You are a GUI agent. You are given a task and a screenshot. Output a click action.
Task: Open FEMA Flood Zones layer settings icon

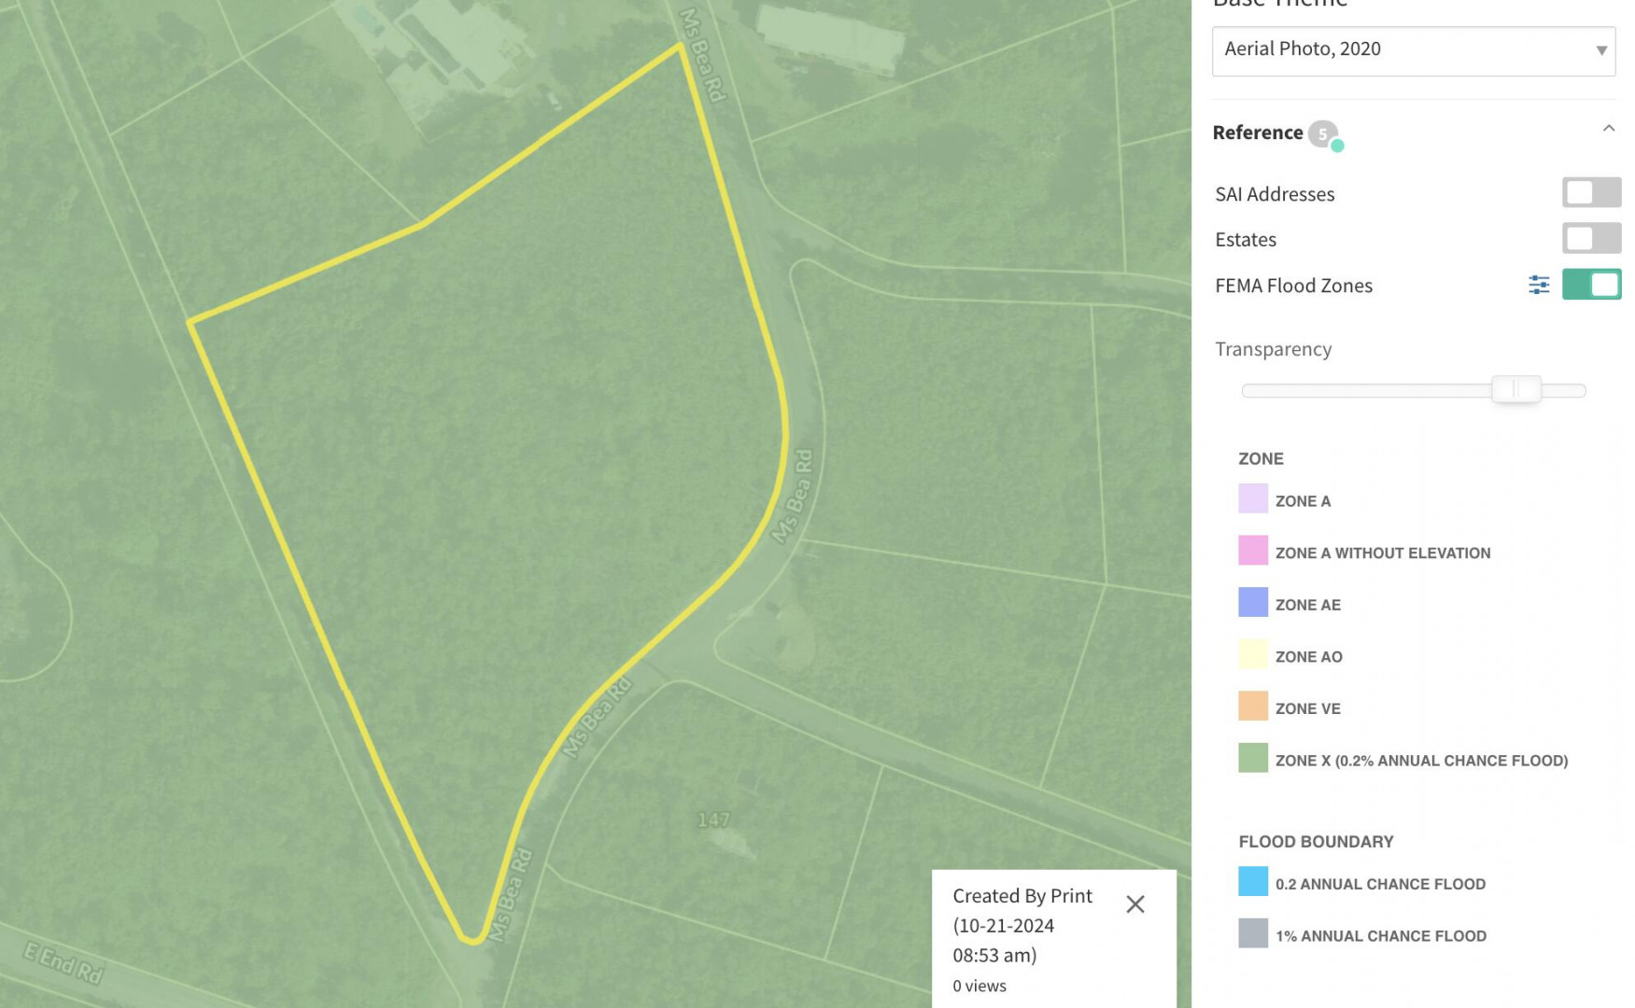(x=1538, y=285)
